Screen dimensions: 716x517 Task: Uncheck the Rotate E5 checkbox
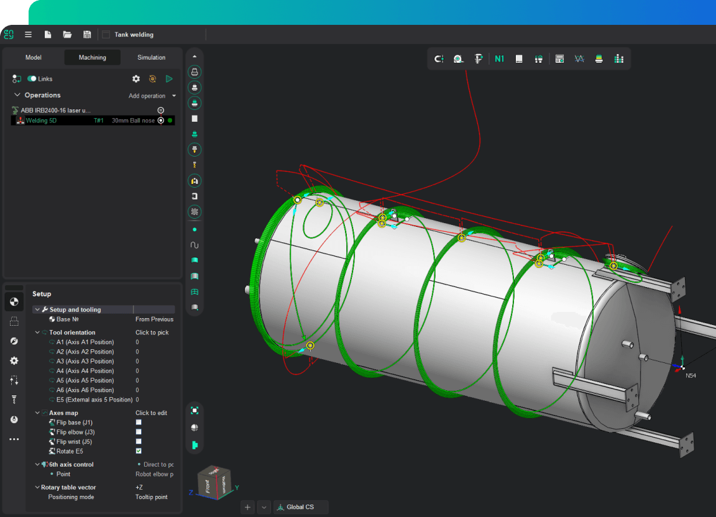(x=139, y=451)
